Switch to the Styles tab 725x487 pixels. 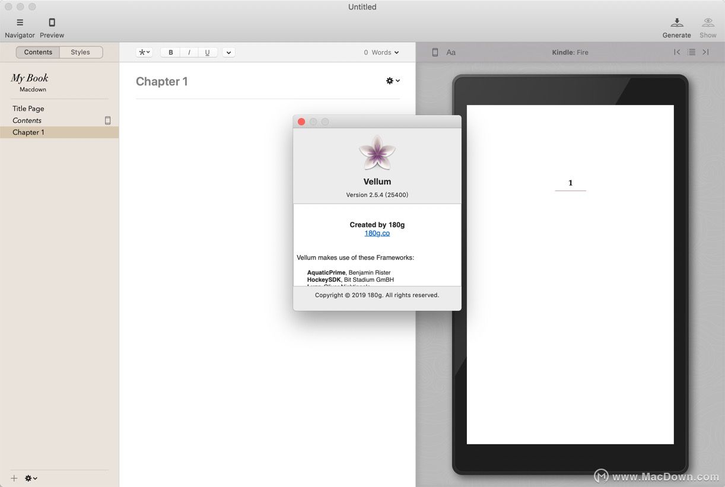point(81,52)
